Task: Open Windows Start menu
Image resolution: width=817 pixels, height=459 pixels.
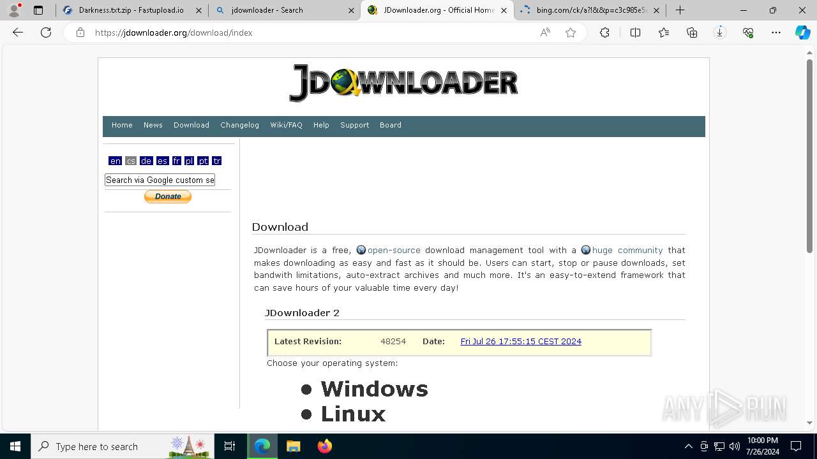Action: (x=15, y=446)
